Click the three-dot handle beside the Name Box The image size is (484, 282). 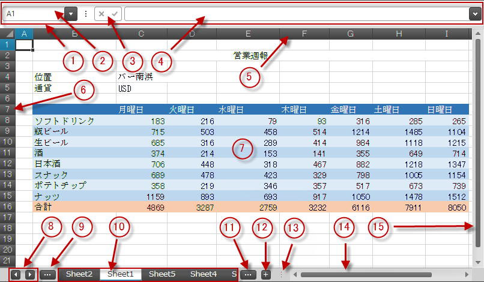tap(86, 14)
